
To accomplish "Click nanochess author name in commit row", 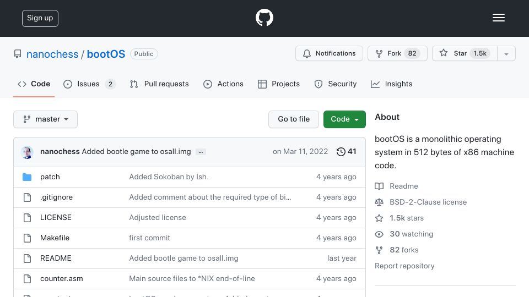I will [60, 152].
